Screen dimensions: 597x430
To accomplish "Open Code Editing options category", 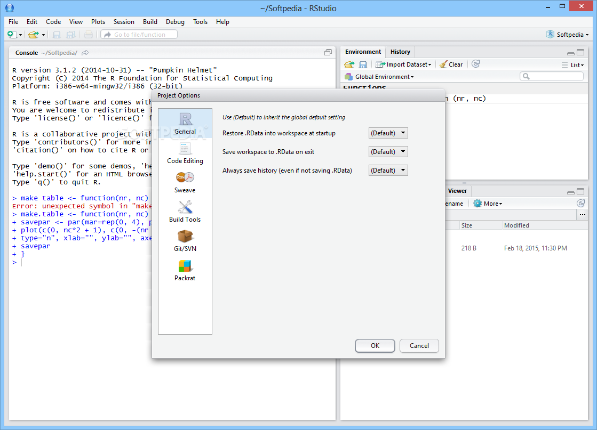I will [185, 153].
